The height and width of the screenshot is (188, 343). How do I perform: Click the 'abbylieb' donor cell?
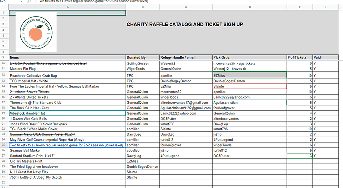pos(143,150)
